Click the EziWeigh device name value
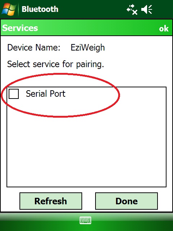This screenshot has width=173, height=231. (x=88, y=48)
